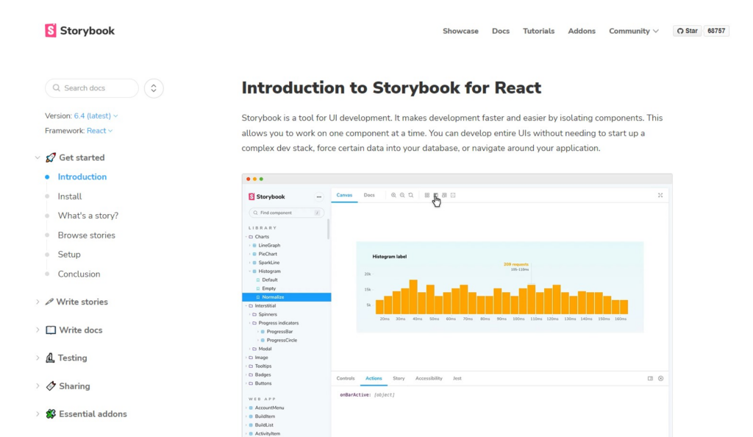This screenshot has width=753, height=437.
Task: Expand the Community dropdown menu
Action: [x=633, y=31]
